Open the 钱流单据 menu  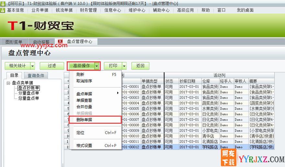(x=64, y=10)
